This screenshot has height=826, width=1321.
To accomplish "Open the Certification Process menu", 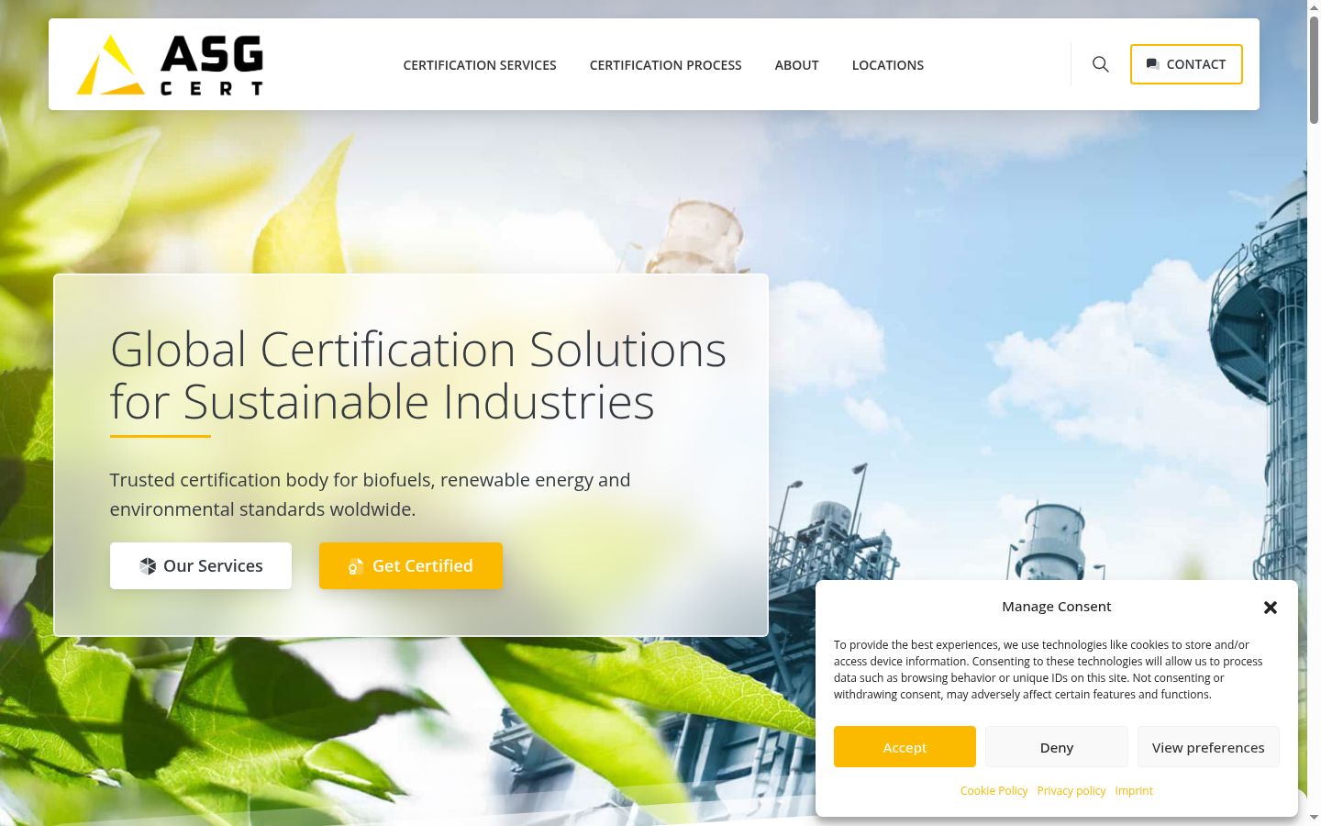I will (666, 65).
